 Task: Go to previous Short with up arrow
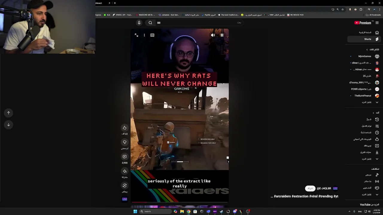(x=8, y=113)
